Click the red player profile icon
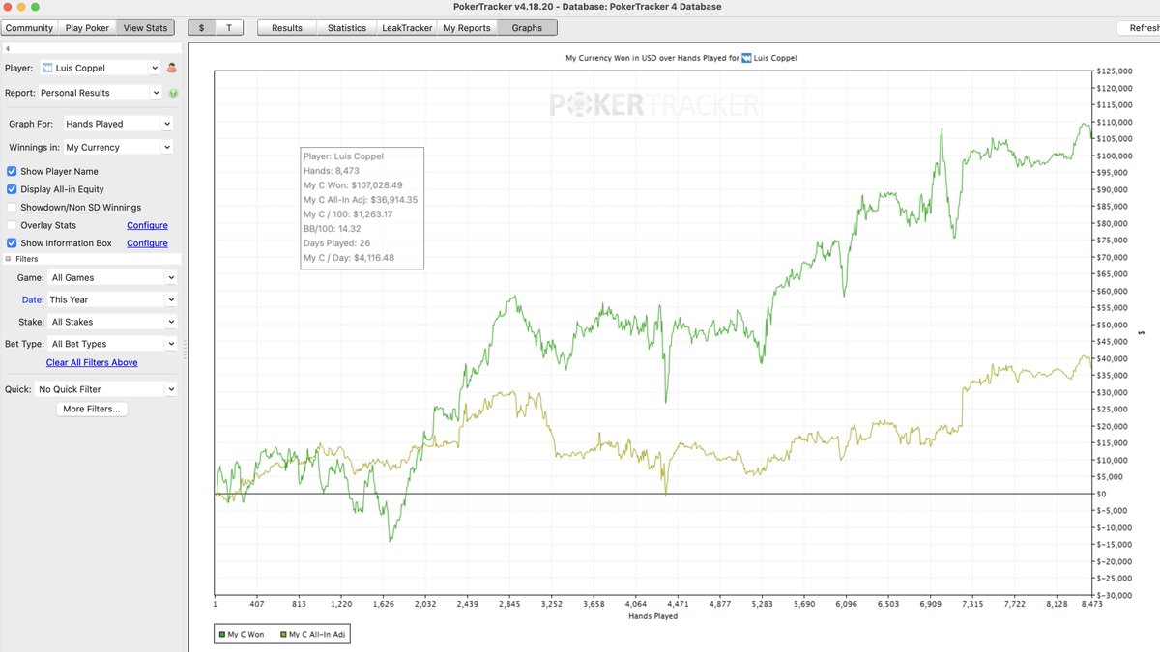The height and width of the screenshot is (652, 1160). point(172,68)
